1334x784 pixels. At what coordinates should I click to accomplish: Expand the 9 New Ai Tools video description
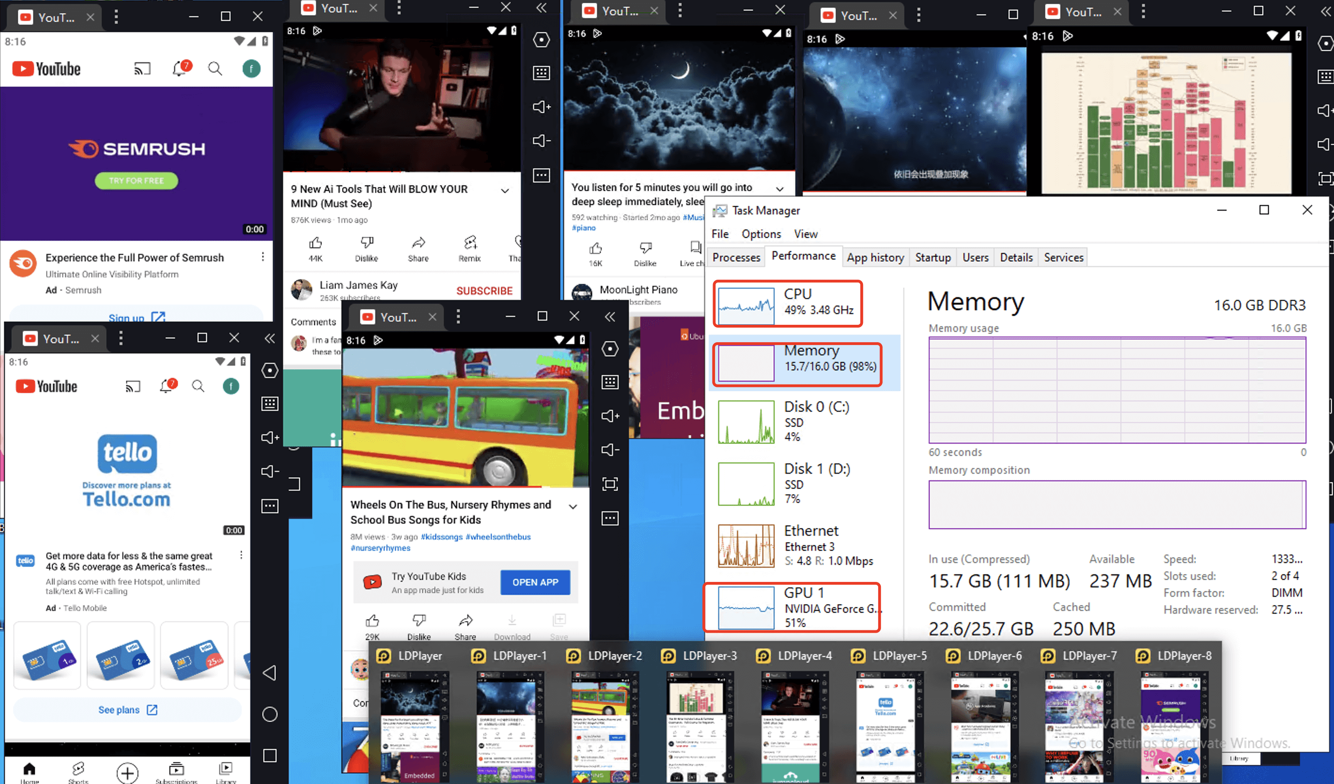coord(505,190)
